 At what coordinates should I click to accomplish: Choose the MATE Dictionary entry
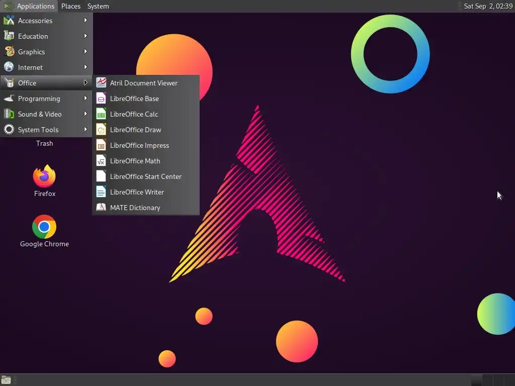pos(146,208)
